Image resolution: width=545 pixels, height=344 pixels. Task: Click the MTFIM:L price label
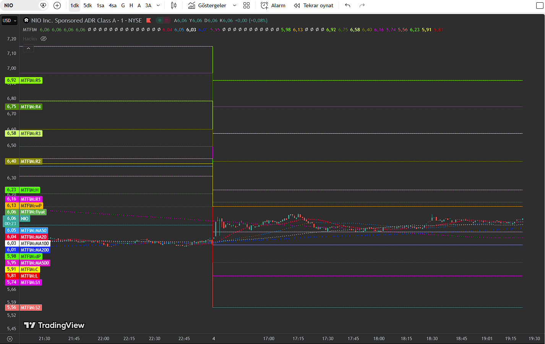29,276
